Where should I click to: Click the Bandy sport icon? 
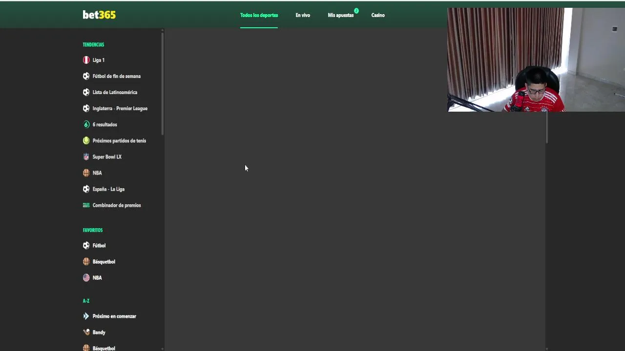point(86,332)
